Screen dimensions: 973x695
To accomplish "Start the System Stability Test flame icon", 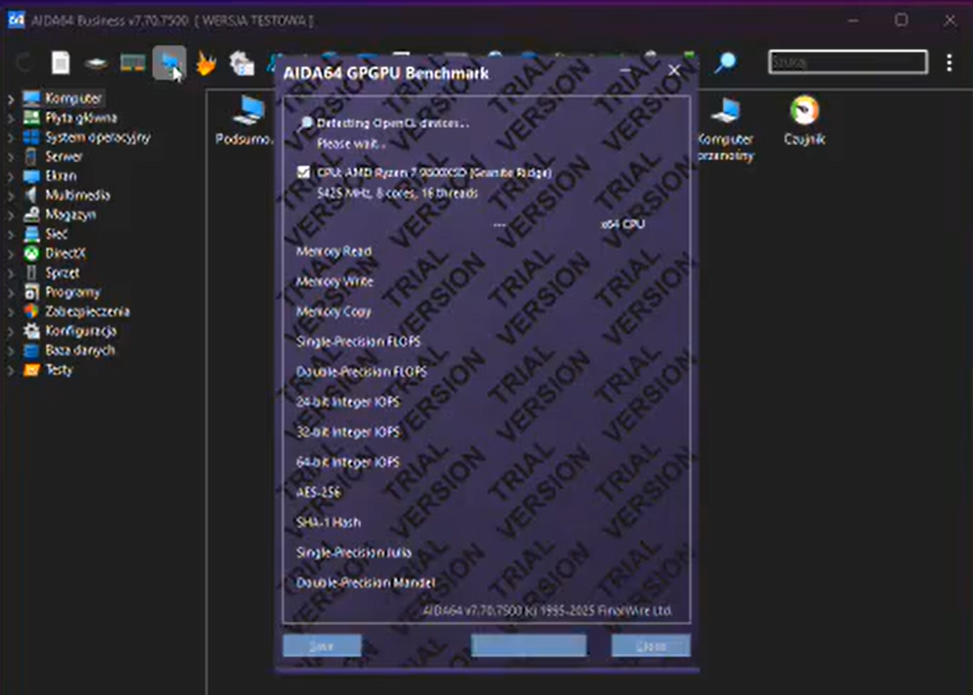I will 206,63.
